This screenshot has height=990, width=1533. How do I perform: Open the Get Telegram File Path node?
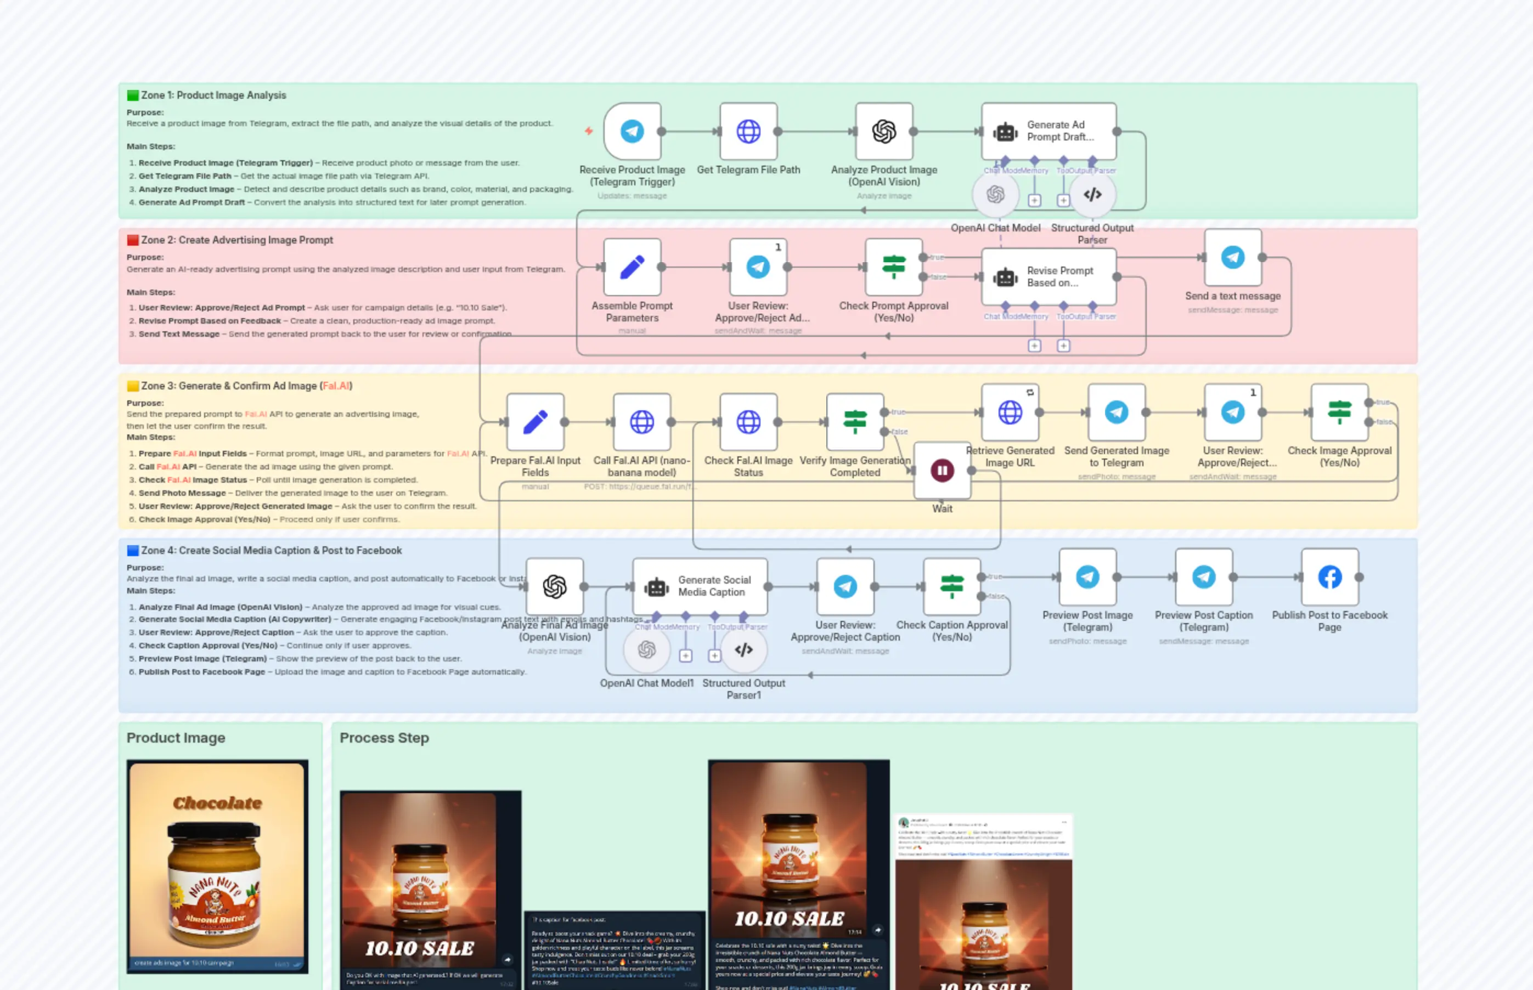click(748, 132)
